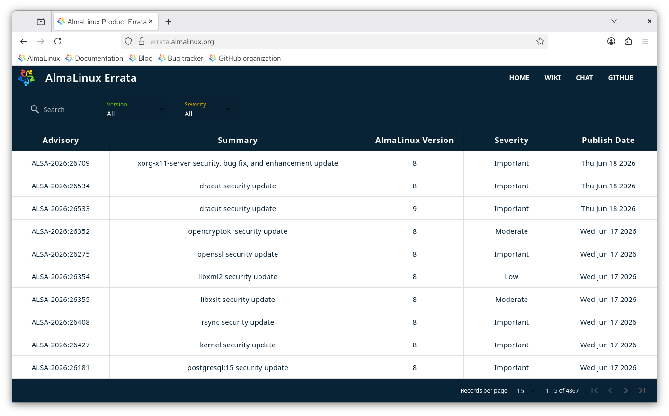Open the GitHub organization bookmark
Screen dimensions: 669x416
pyautogui.click(x=245, y=58)
